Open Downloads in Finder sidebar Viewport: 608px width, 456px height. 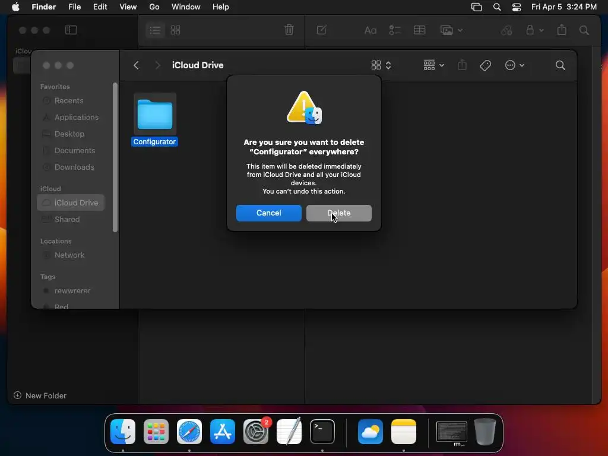[74, 167]
